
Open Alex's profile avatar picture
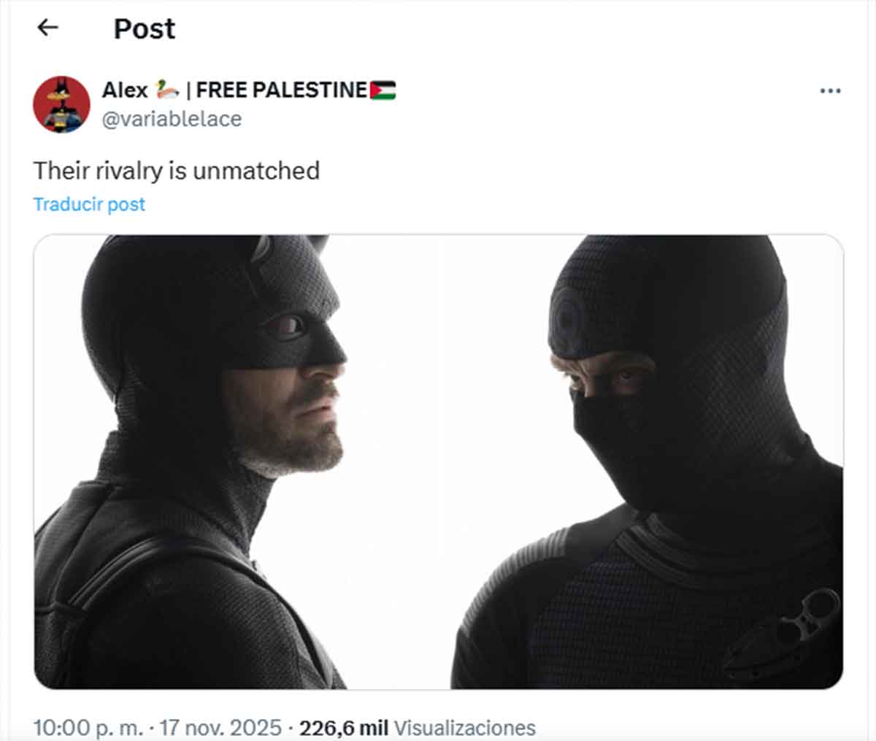coord(61,104)
